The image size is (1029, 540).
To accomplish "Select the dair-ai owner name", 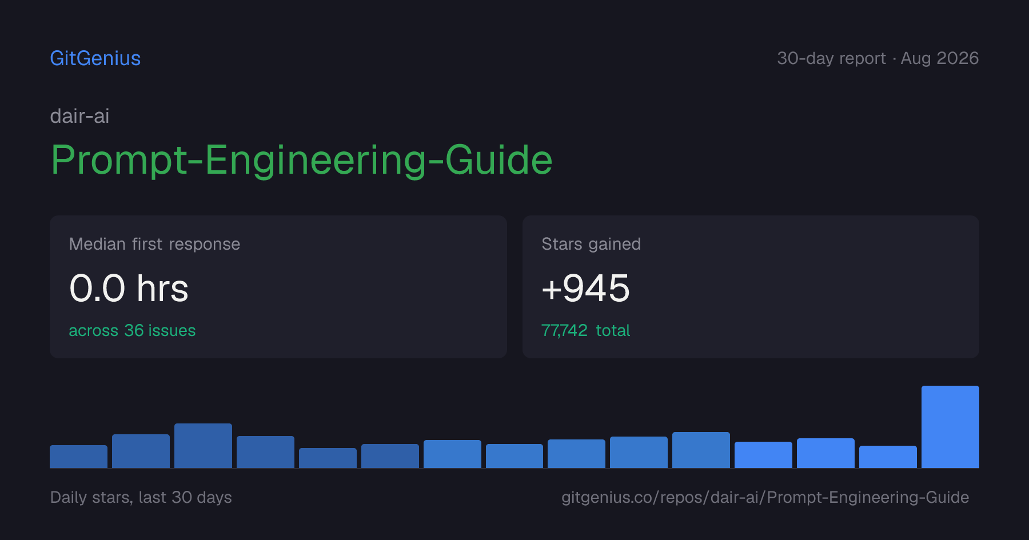I will (79, 116).
